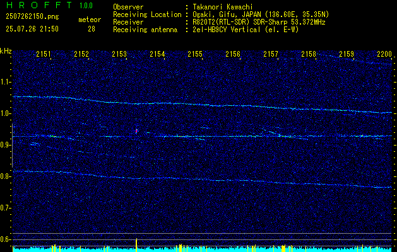Viewport: 397px width, 252px height.
Task: Click the 'Receiving Location' label
Action: [147, 14]
